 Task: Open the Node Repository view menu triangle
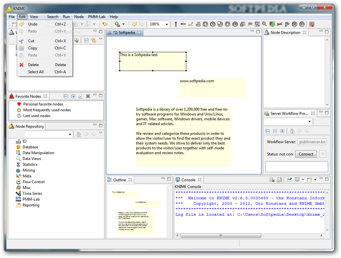coord(101,133)
